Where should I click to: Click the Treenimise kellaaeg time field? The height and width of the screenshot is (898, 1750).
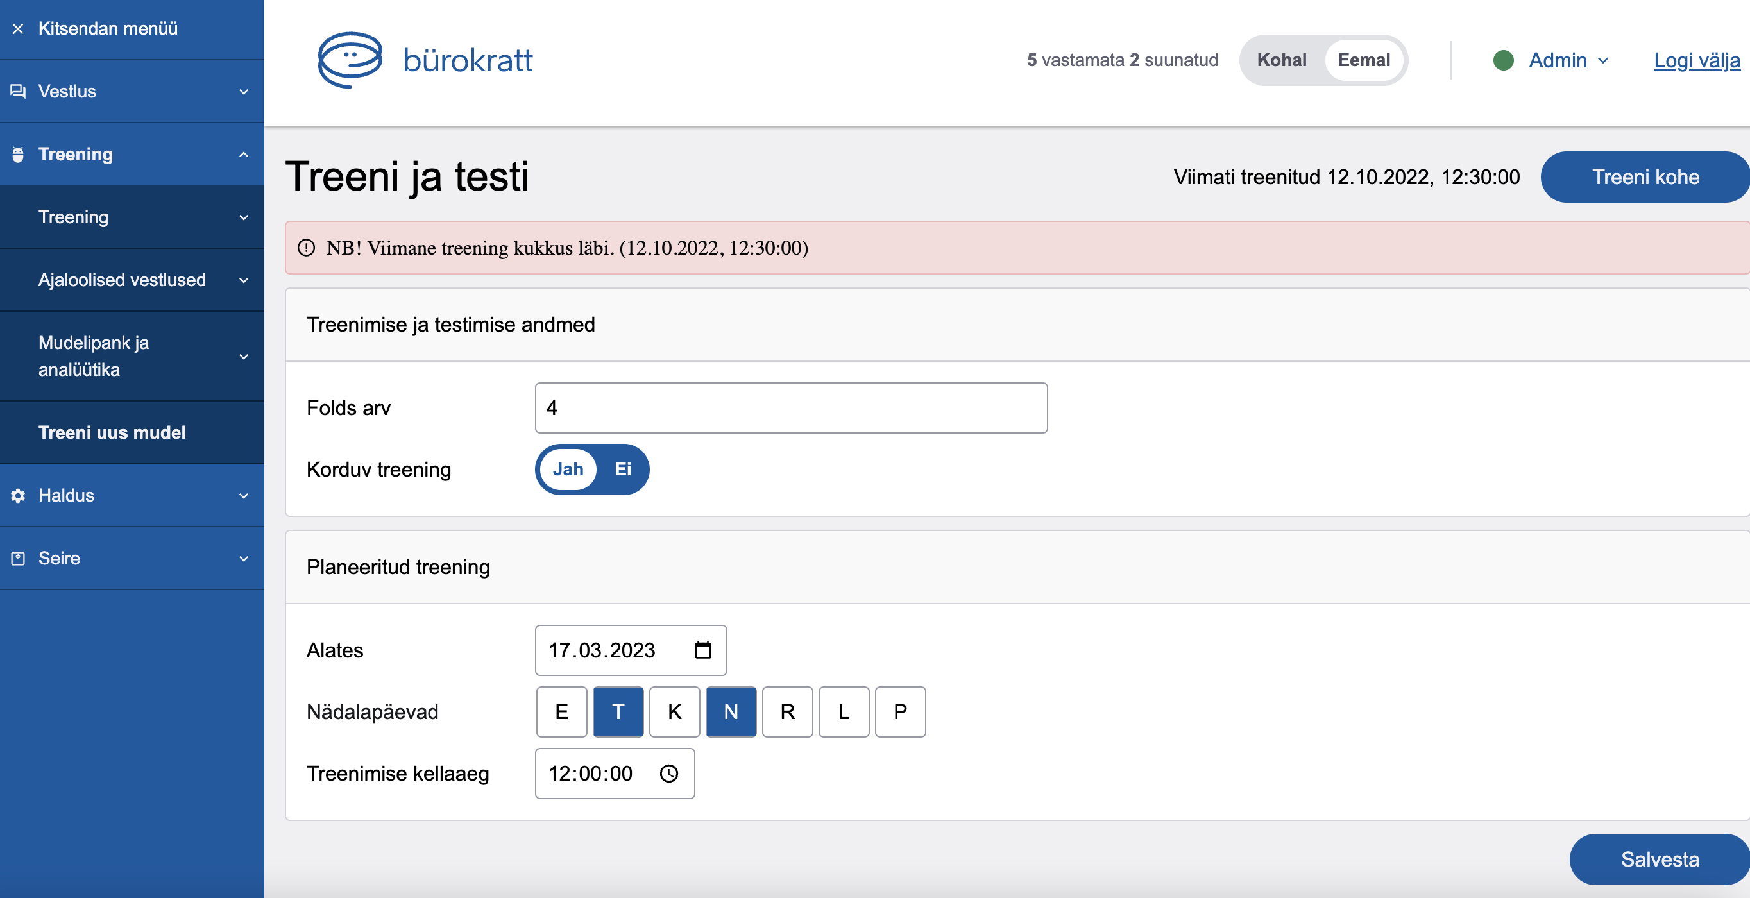[x=614, y=773]
